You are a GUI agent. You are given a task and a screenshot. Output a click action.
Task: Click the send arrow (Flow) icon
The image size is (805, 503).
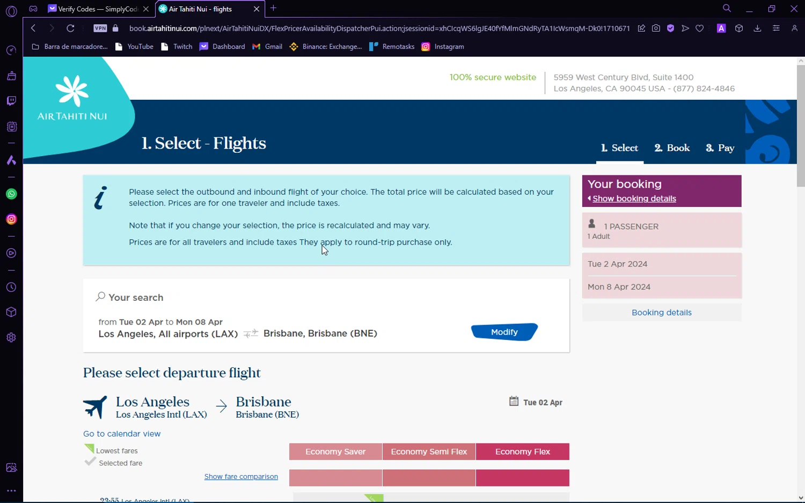[x=685, y=28]
